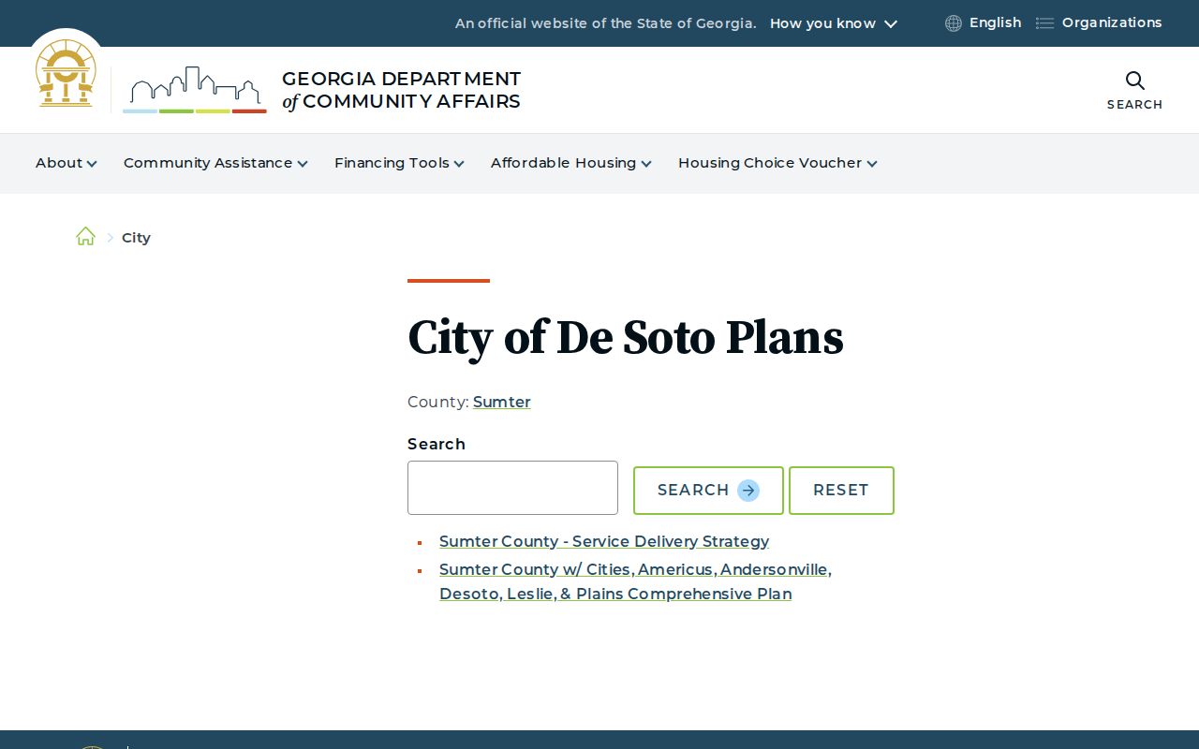Viewport: 1199px width, 749px height.
Task: Click into the plans Search text field
Action: click(x=512, y=488)
